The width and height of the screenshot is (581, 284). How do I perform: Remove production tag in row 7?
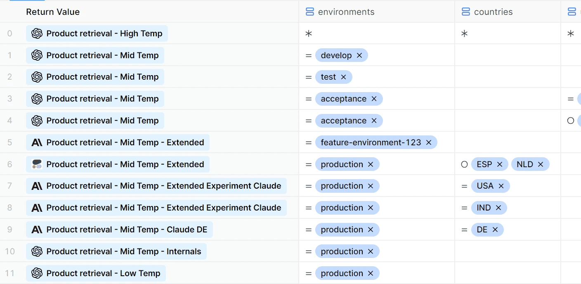click(x=371, y=186)
